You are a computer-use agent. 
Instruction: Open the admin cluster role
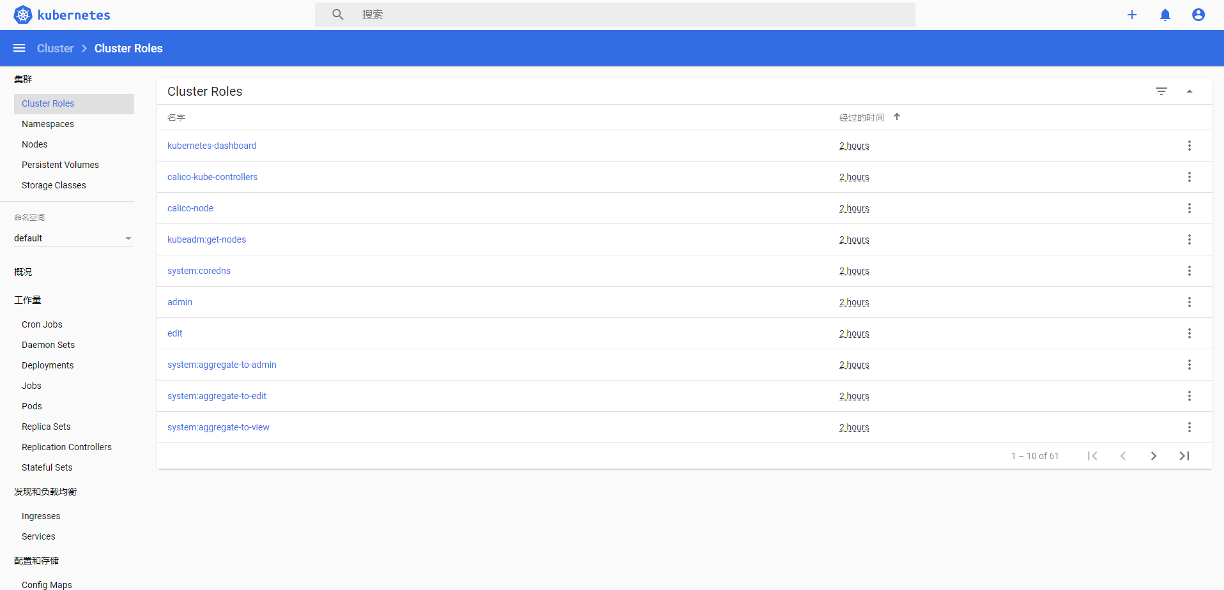click(x=180, y=302)
